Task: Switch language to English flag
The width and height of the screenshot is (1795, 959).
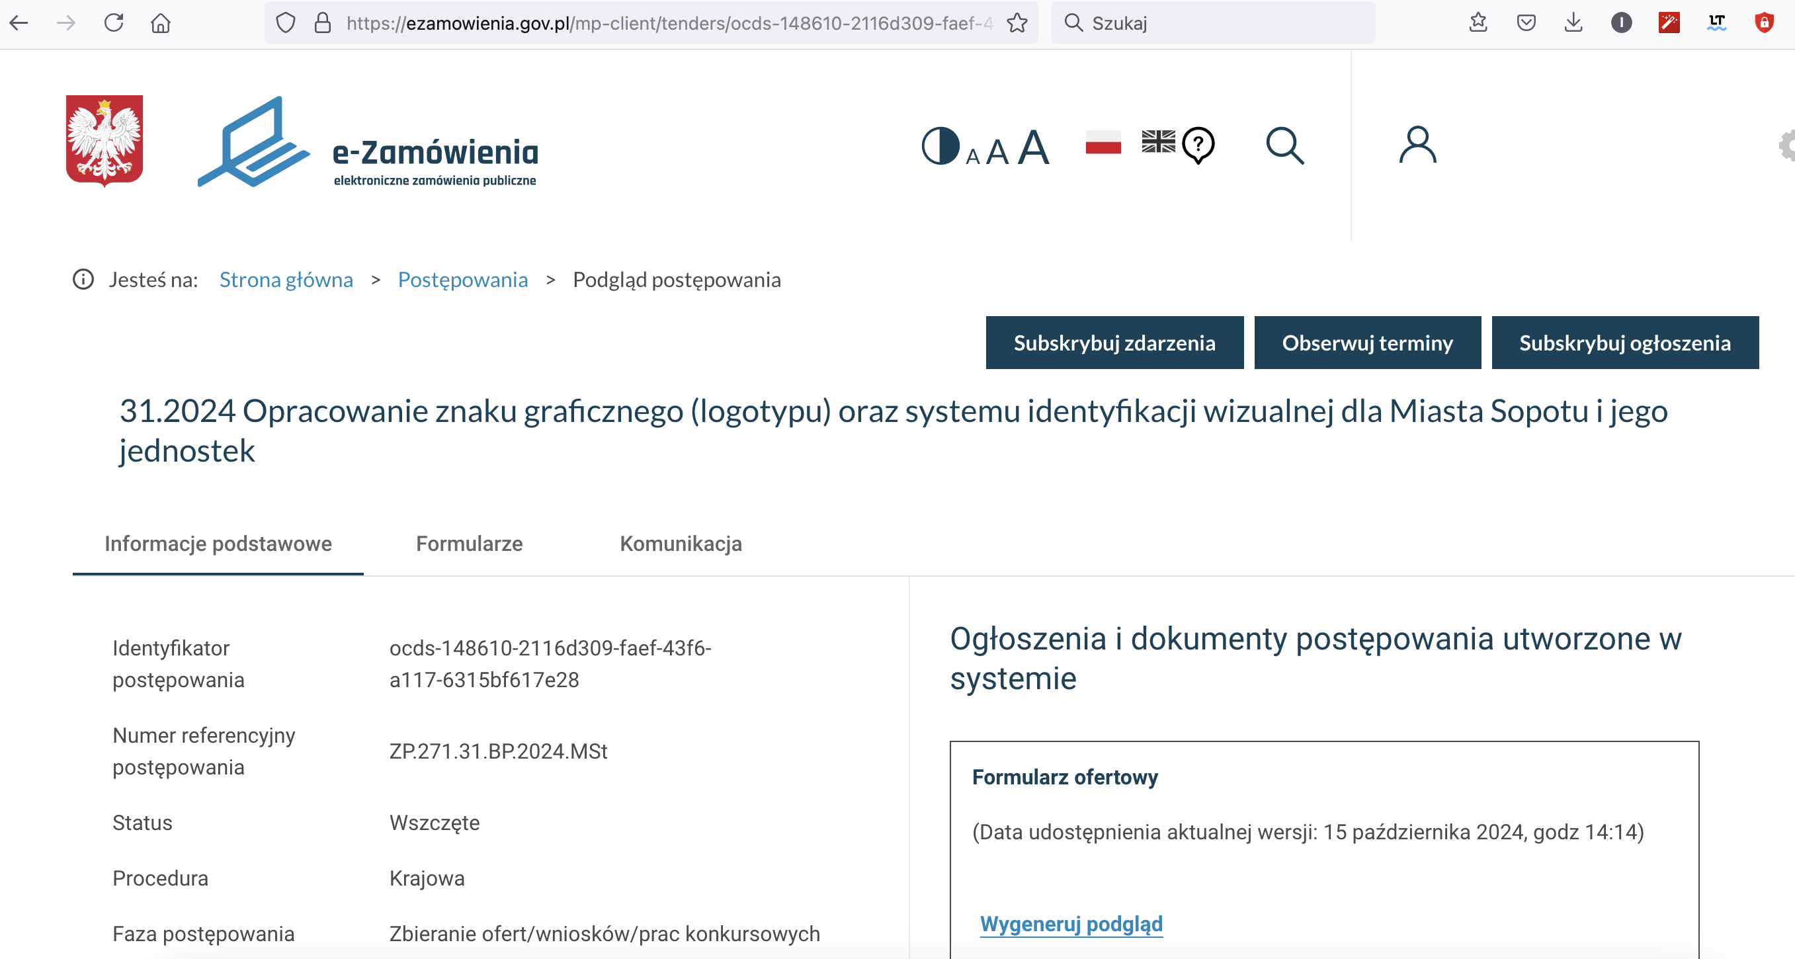Action: (x=1157, y=142)
